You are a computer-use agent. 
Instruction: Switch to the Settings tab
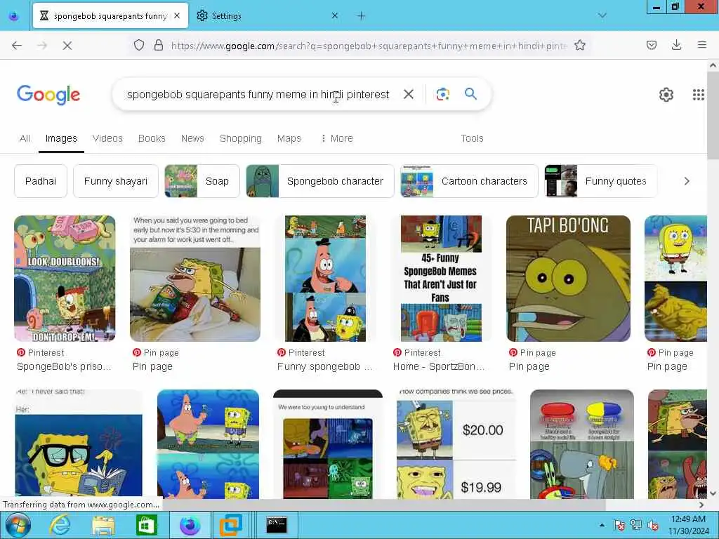pos(267,15)
